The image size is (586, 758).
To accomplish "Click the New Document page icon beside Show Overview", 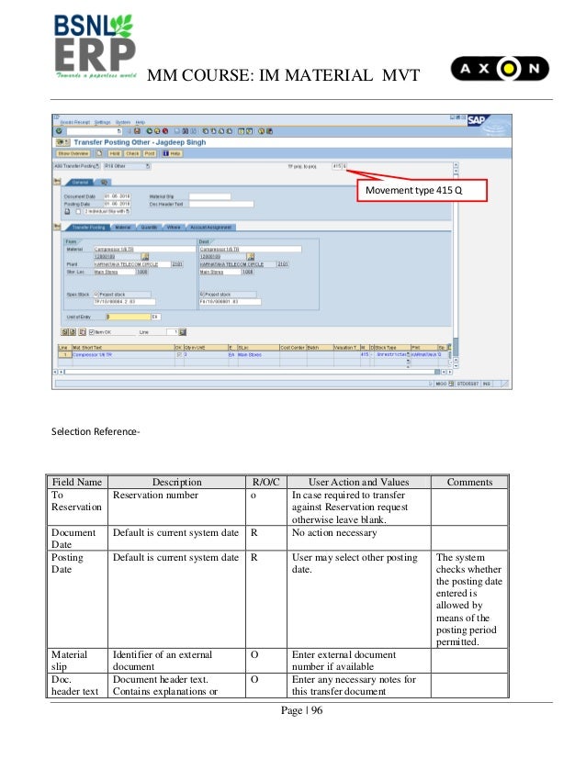I will [99, 153].
